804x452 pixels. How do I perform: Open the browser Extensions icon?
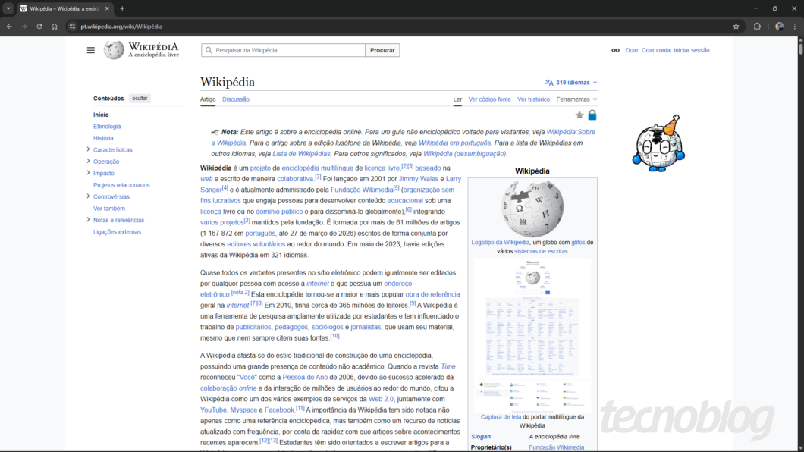(x=757, y=25)
